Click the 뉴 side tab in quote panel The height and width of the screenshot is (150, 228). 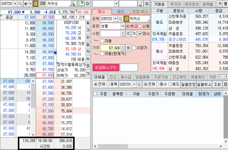88,59
